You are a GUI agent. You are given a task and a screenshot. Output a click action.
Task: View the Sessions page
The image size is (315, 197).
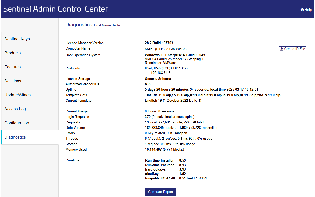point(13,81)
